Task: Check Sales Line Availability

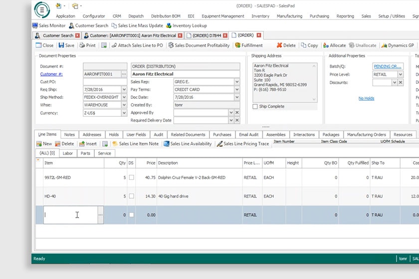Action: tap(188, 144)
